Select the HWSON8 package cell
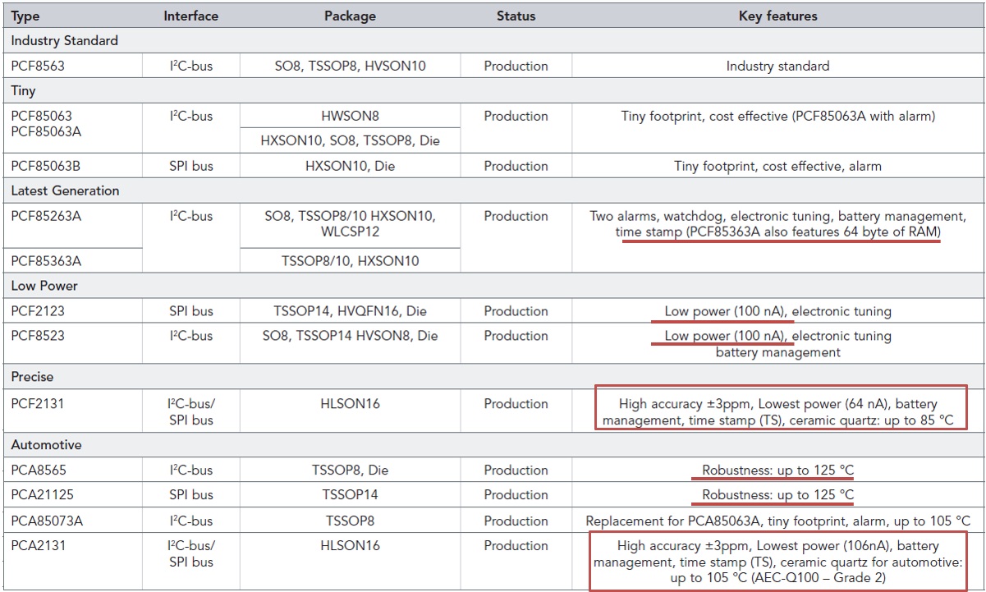This screenshot has width=986, height=592. 350,116
